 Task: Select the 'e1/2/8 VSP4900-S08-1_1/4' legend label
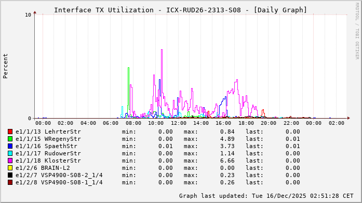(59, 182)
